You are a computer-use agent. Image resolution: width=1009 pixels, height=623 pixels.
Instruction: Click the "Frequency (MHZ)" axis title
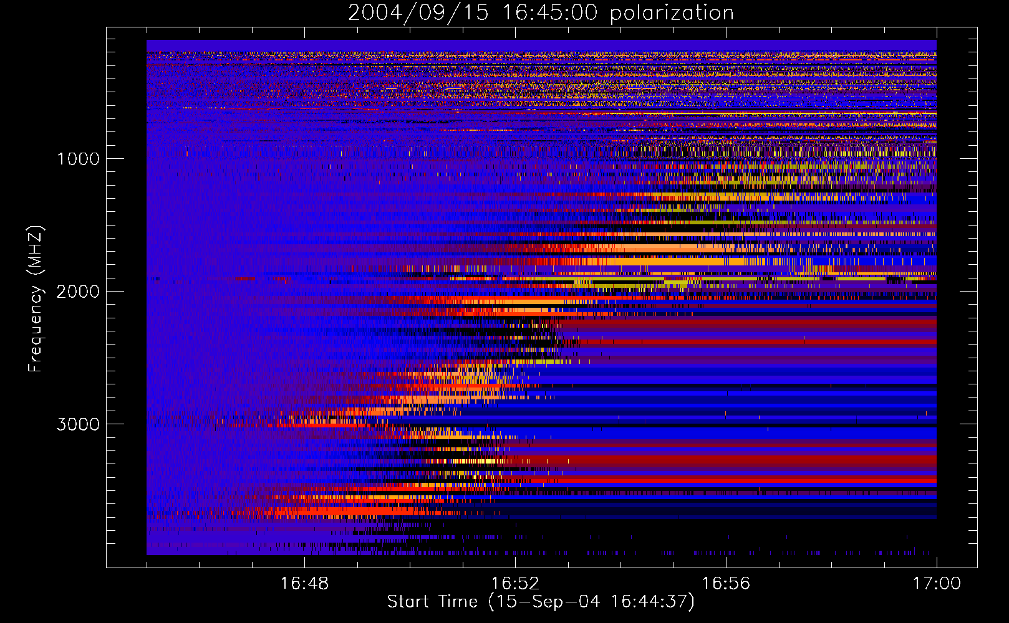[36, 300]
